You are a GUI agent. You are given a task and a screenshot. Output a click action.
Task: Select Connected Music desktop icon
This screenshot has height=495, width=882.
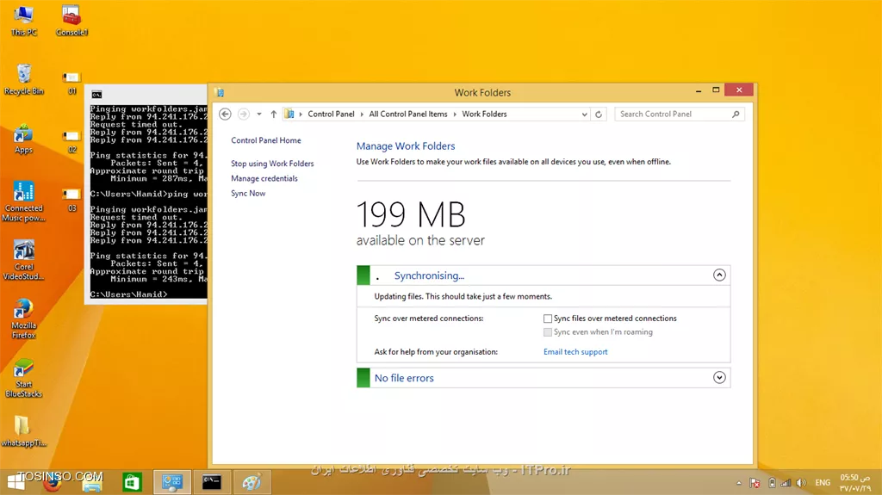(x=23, y=201)
